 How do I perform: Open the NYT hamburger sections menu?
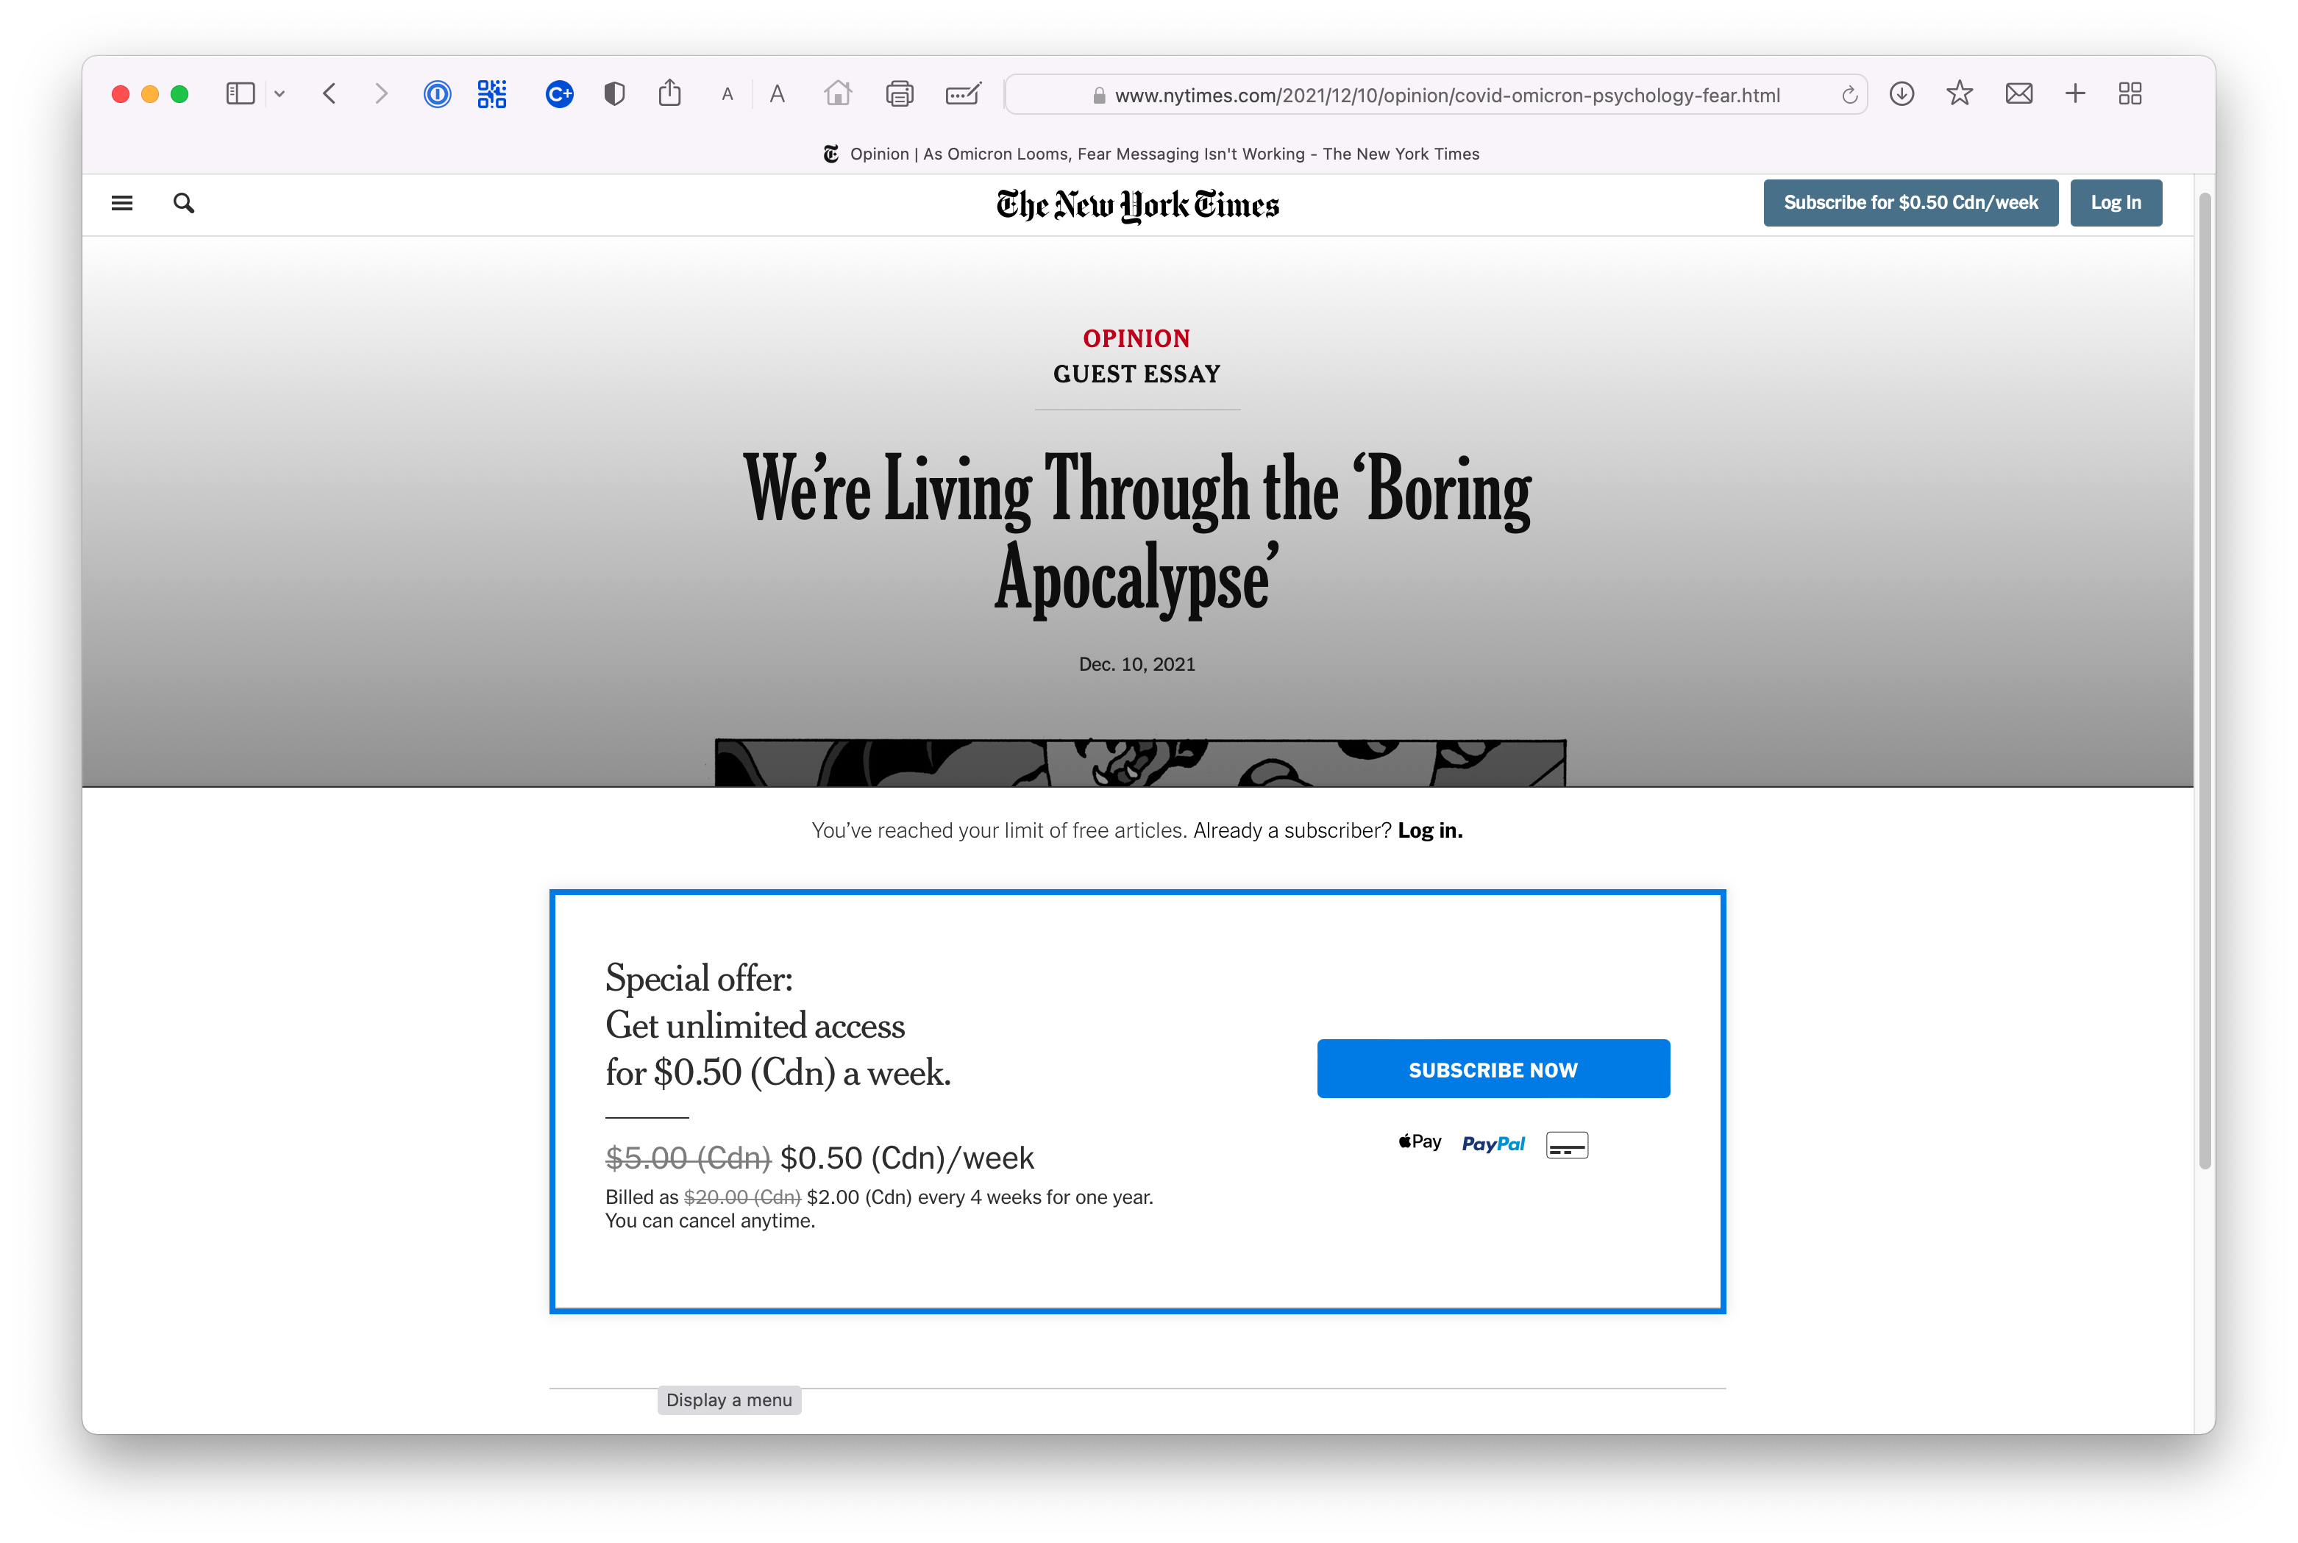pos(122,204)
